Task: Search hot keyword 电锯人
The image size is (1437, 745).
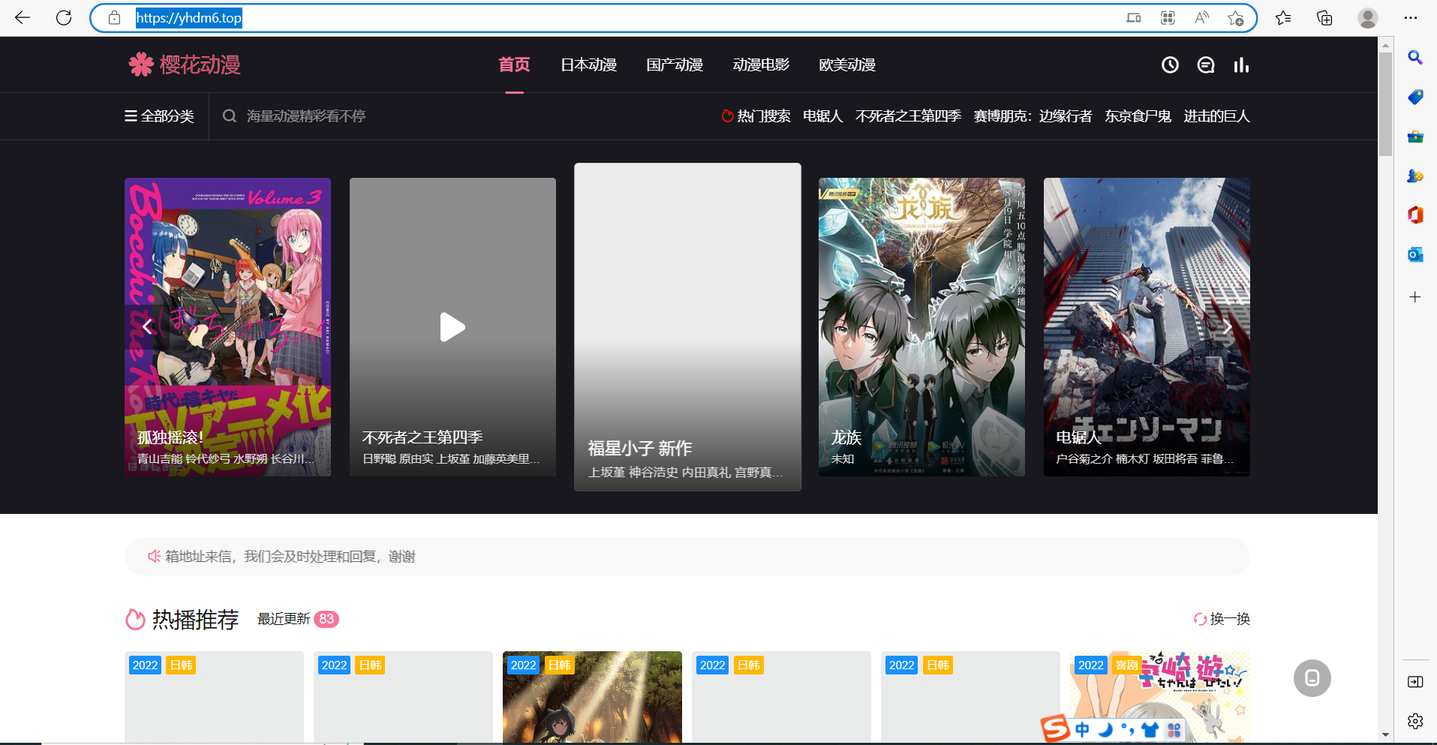Action: coord(823,116)
